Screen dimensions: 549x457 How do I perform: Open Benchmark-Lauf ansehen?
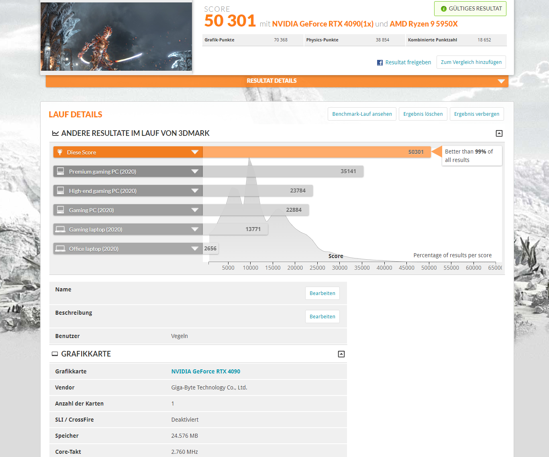[361, 114]
